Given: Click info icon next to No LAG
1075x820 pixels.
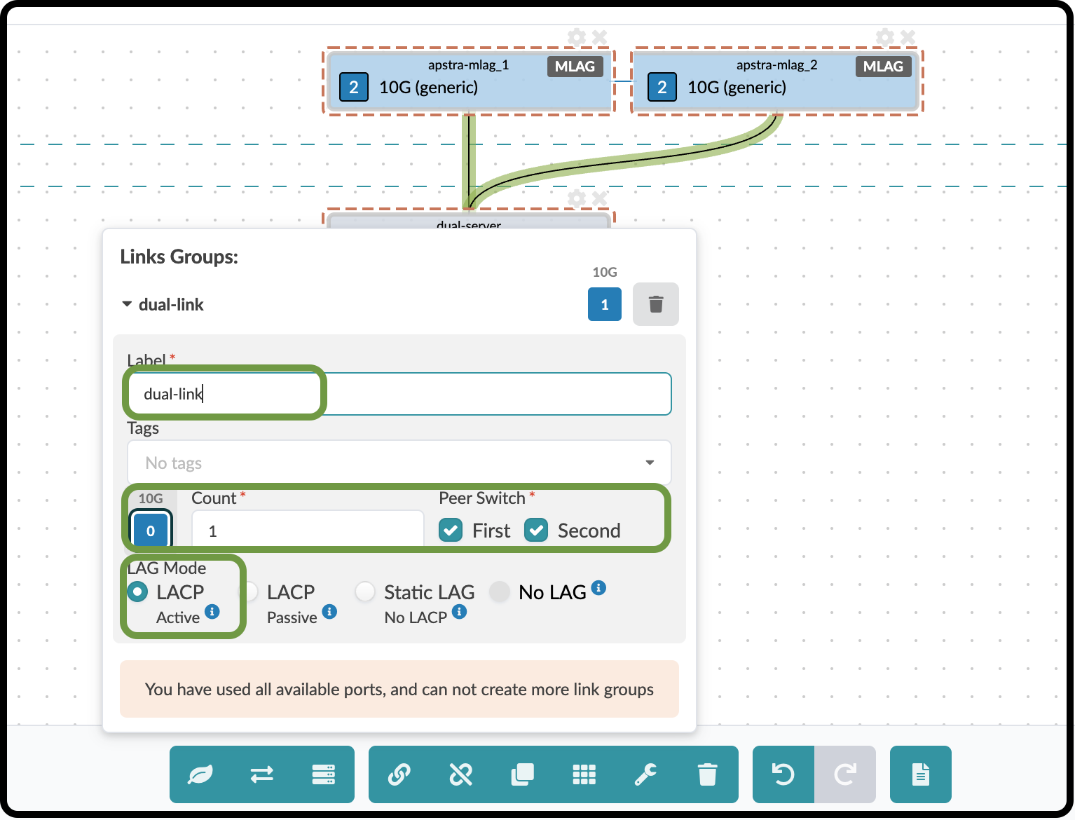Looking at the screenshot, I should click(598, 587).
